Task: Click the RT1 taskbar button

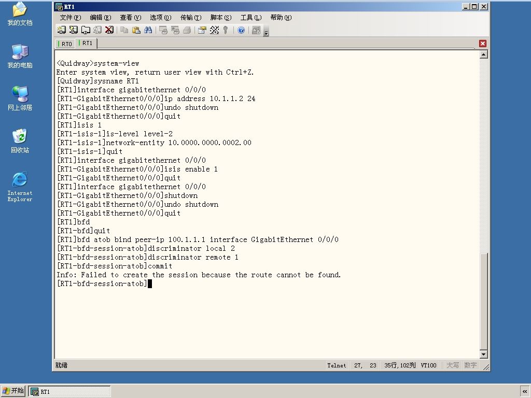Action: (69, 392)
